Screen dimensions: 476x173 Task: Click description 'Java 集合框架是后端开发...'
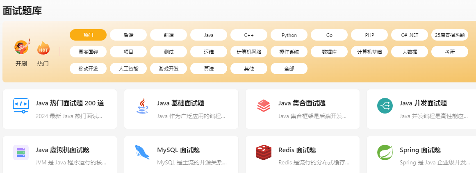pyautogui.click(x=312, y=116)
